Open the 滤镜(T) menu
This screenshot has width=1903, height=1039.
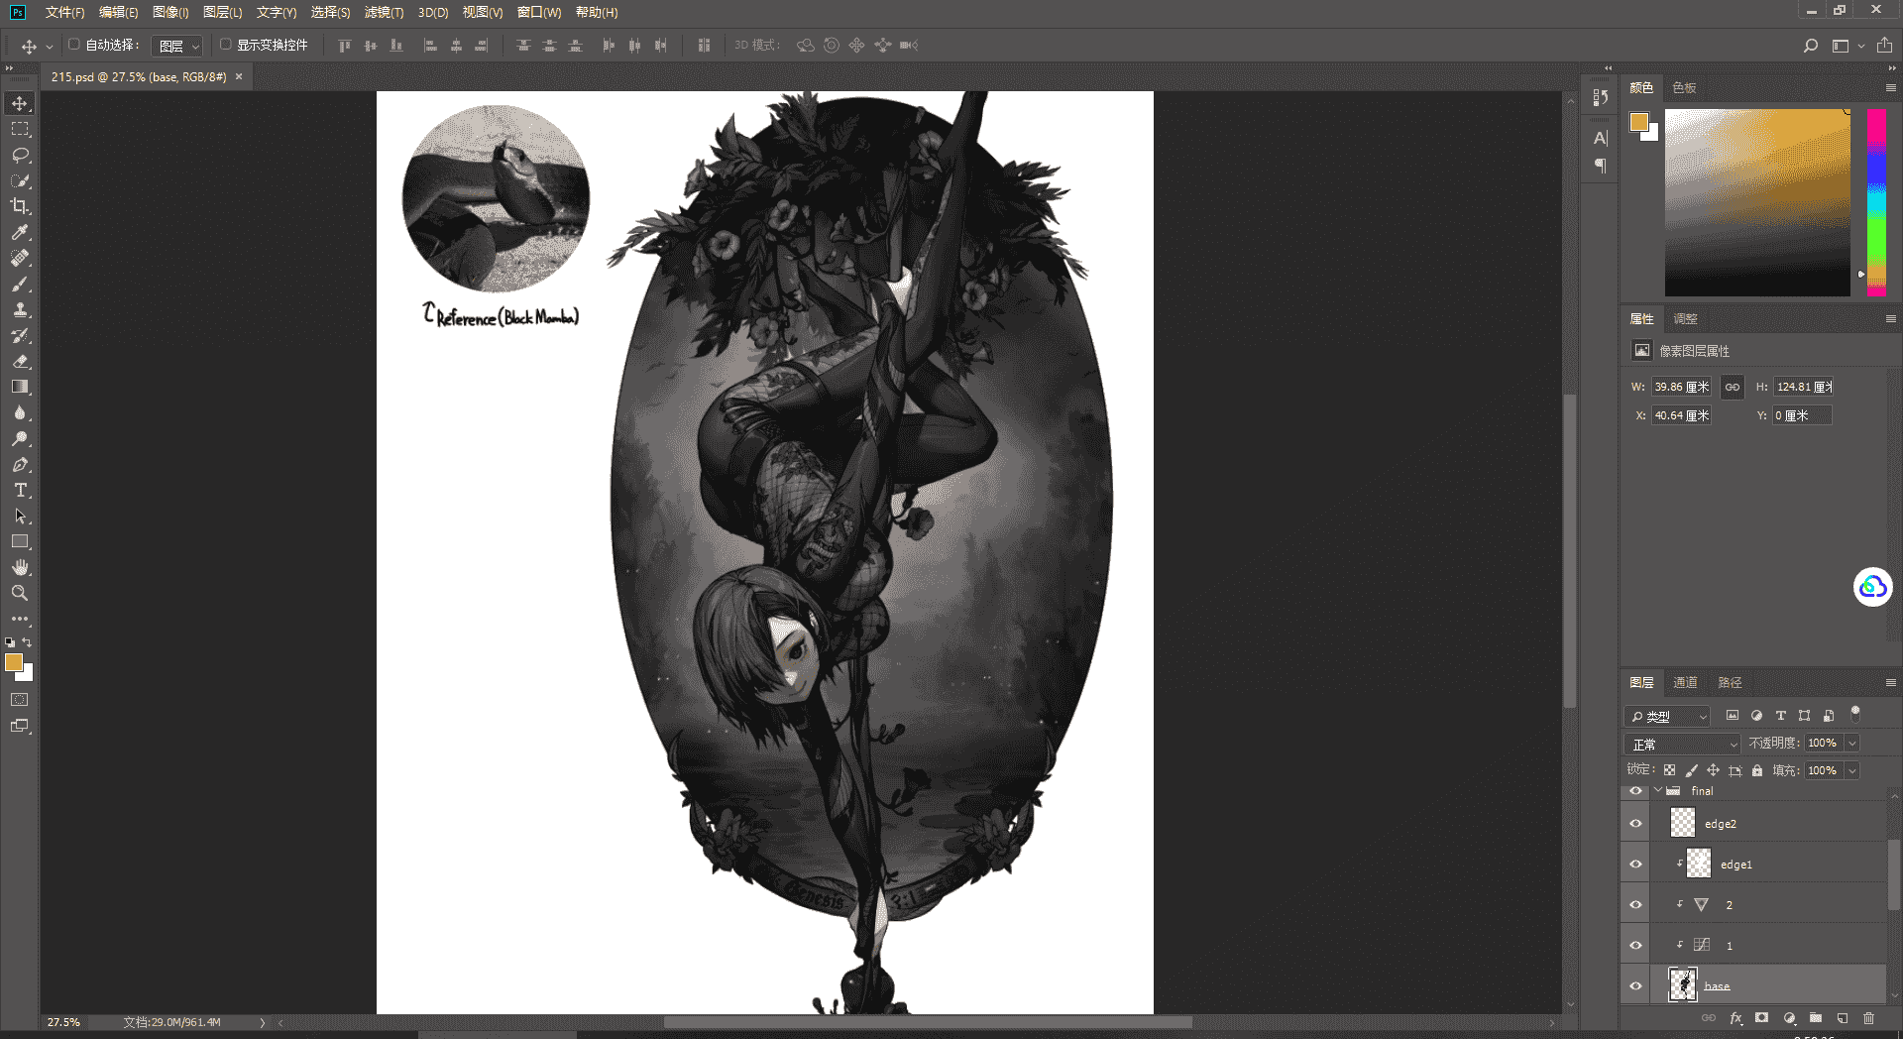384,12
